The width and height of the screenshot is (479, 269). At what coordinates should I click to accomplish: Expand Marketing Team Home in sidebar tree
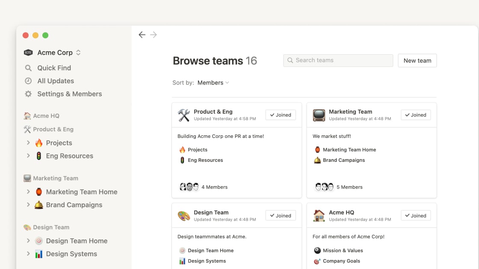28,192
